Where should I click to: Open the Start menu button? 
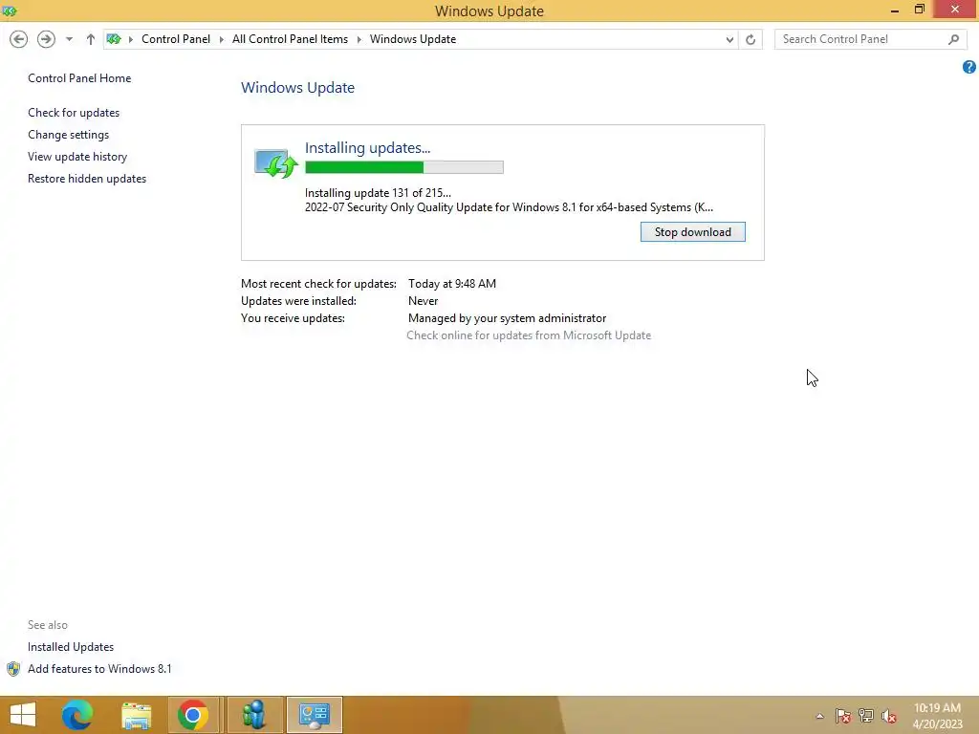[23, 715]
